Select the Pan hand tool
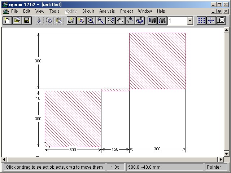The image size is (231, 173). click(120, 21)
